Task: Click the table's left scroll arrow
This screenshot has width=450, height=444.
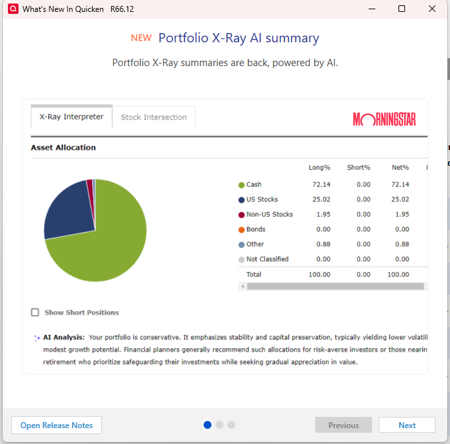Action: (x=243, y=286)
